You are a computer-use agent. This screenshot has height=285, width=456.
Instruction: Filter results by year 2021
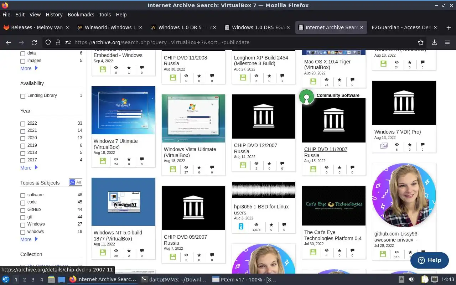coord(23,131)
